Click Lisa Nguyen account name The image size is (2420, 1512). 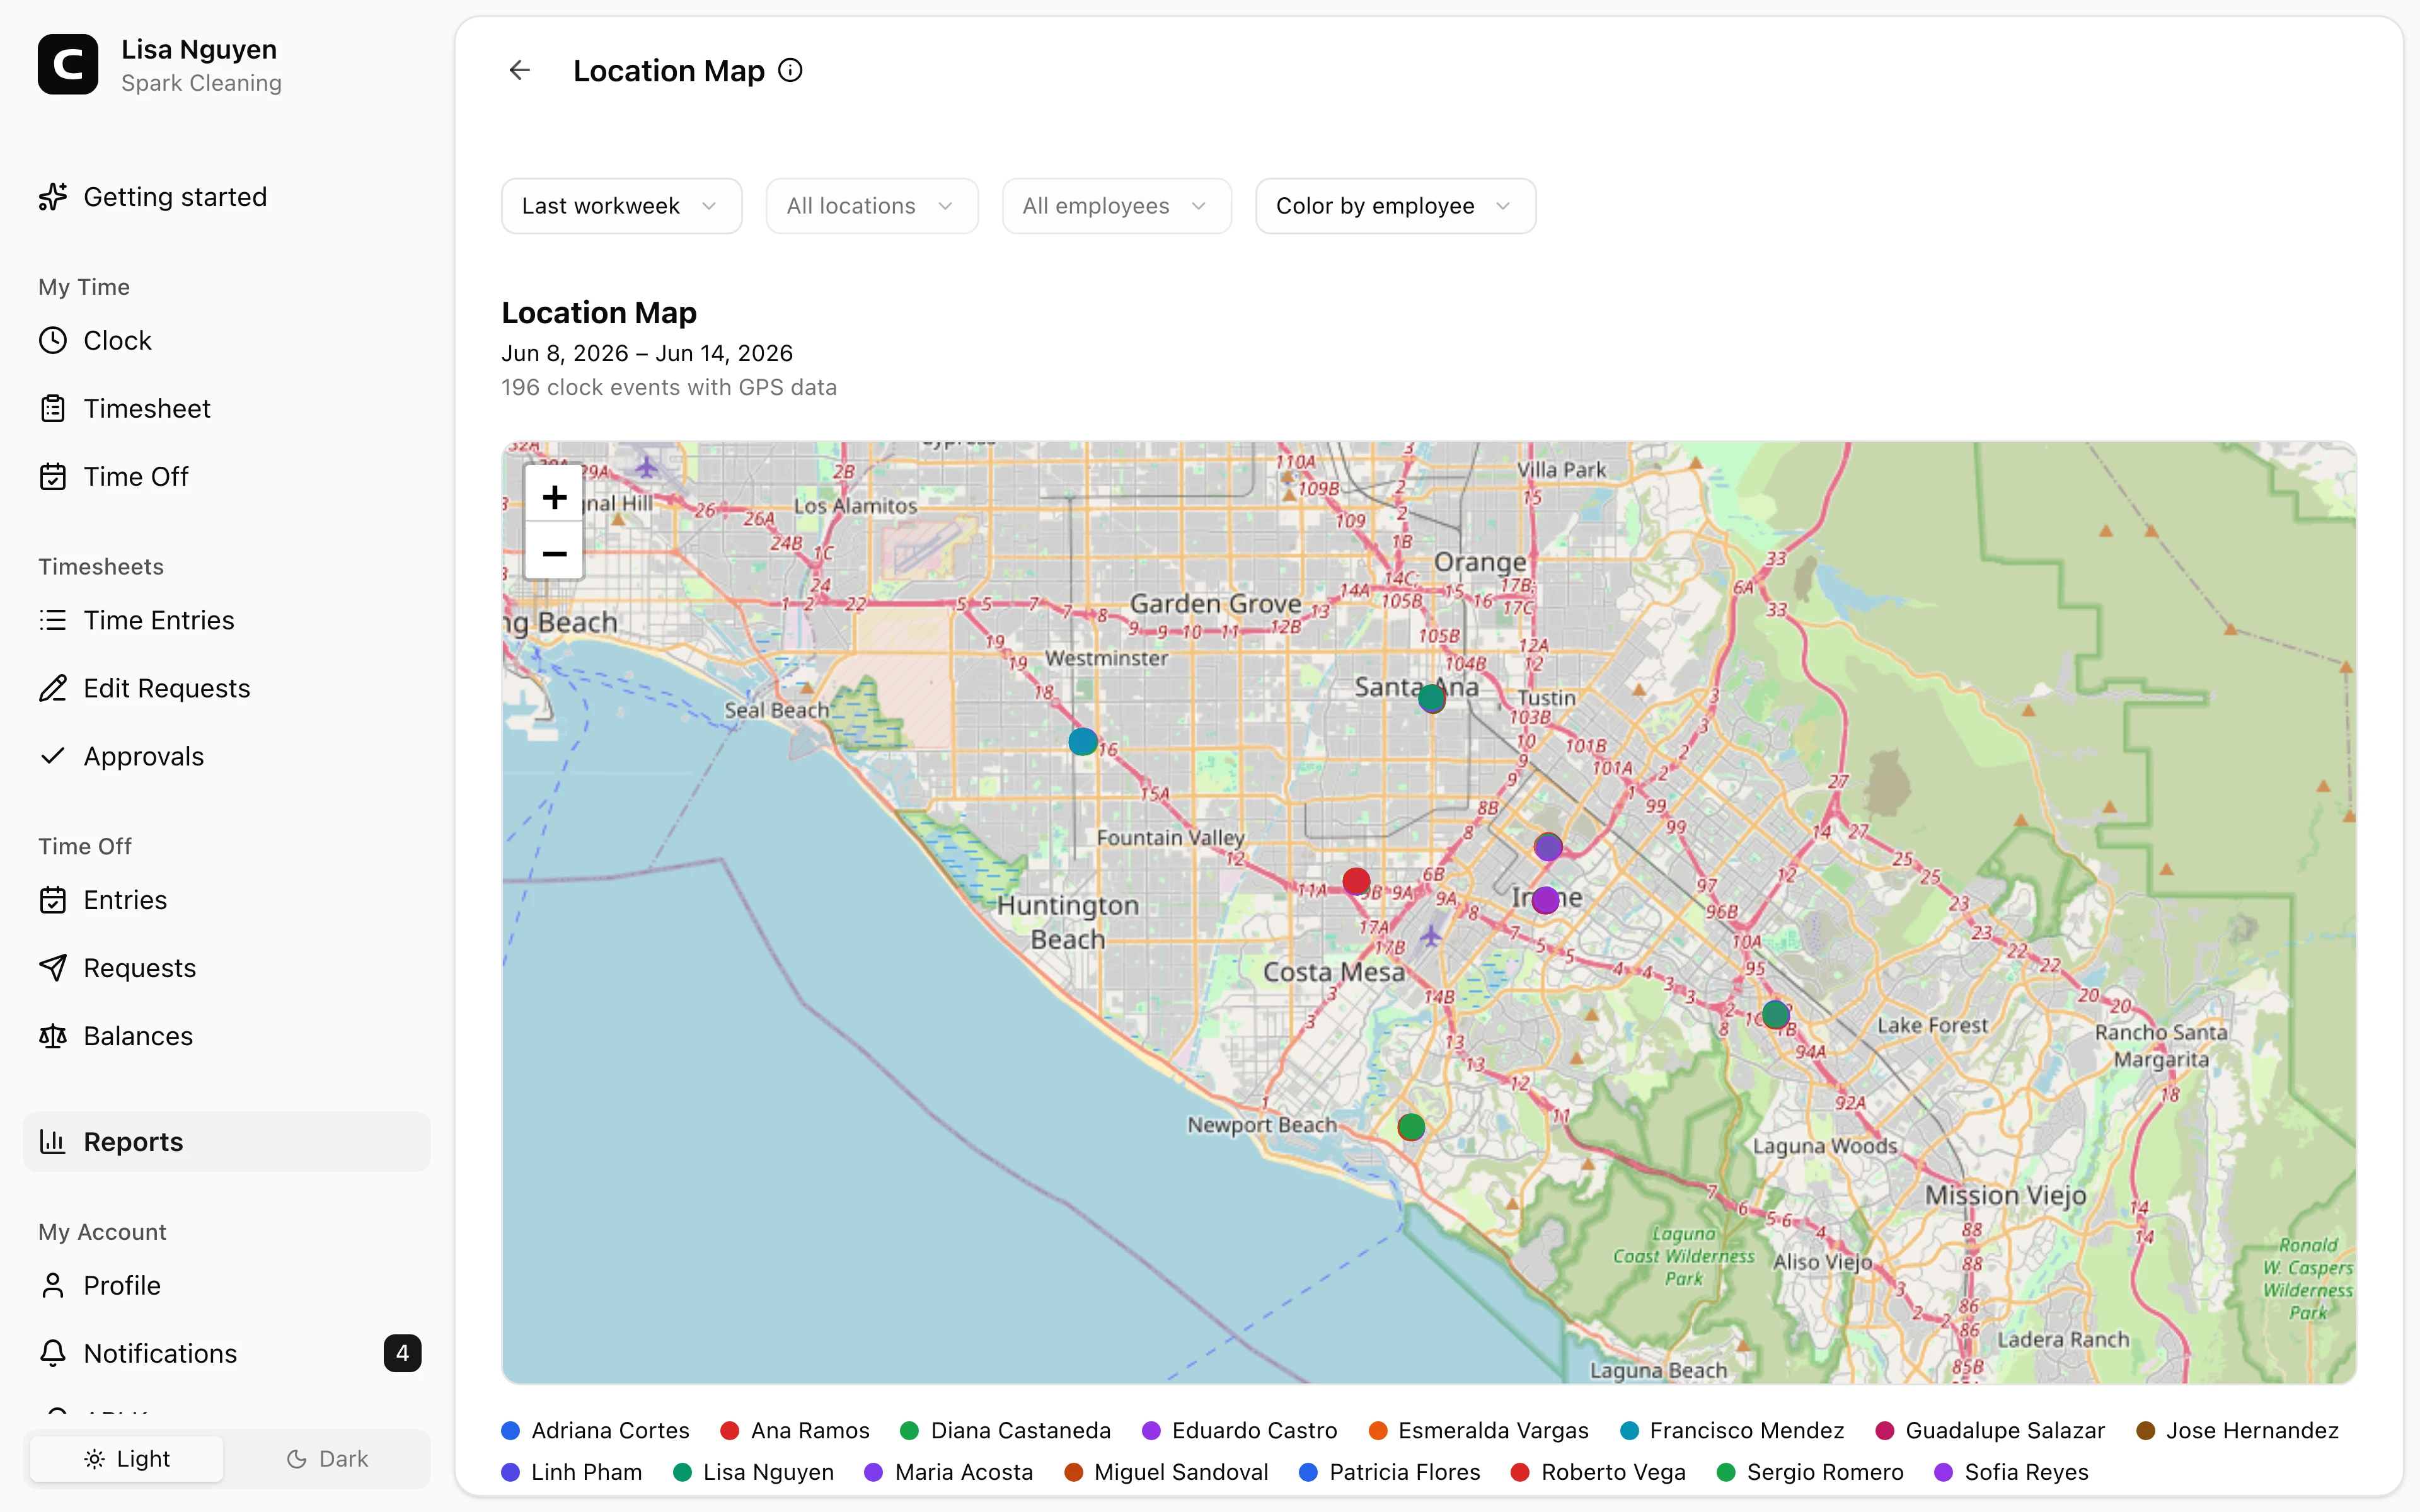199,49
